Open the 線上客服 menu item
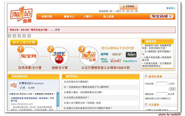This screenshot has height=116, width=185. (109, 16)
